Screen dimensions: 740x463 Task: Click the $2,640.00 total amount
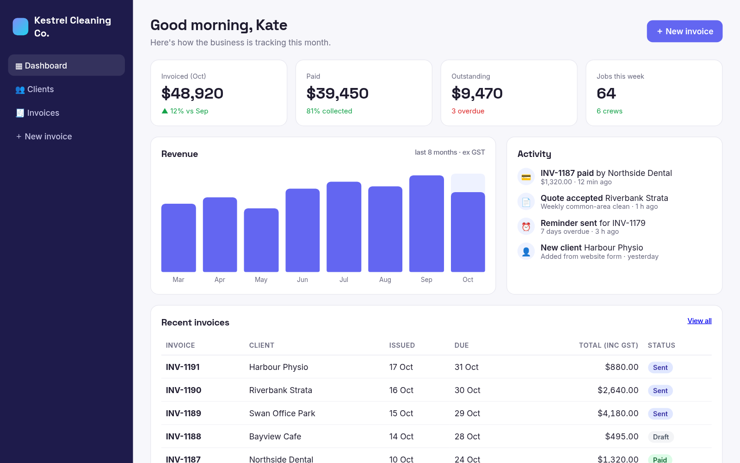(618, 390)
